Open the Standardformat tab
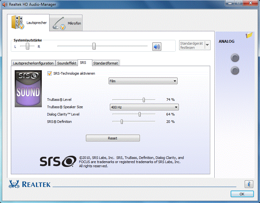The image size is (260, 203). click(105, 63)
